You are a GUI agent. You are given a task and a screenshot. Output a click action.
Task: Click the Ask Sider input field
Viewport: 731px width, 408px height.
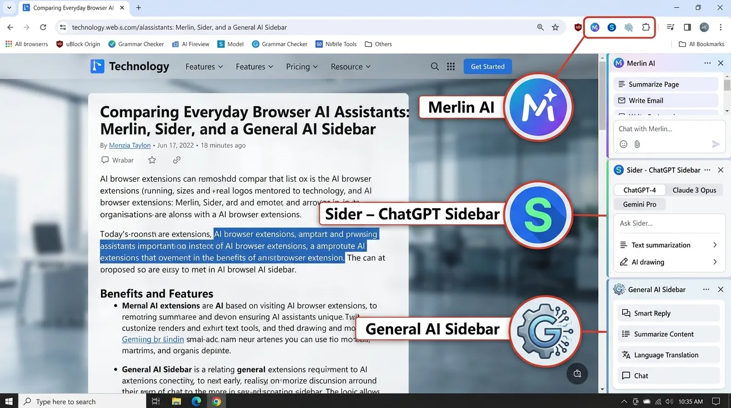click(x=669, y=224)
